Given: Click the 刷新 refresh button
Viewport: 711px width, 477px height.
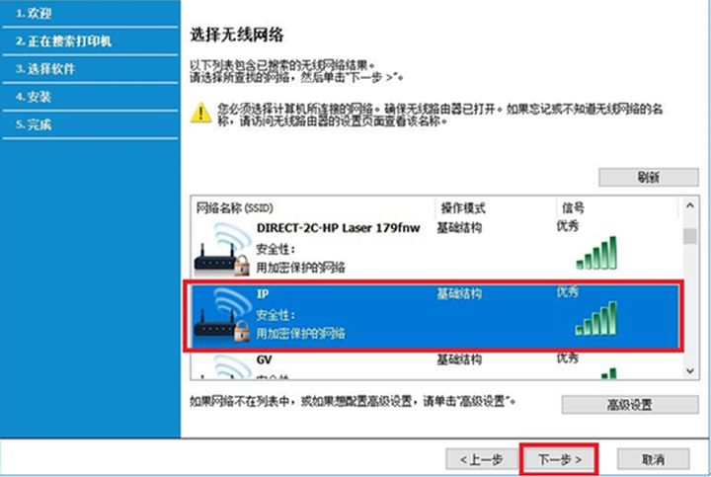Looking at the screenshot, I should (649, 178).
